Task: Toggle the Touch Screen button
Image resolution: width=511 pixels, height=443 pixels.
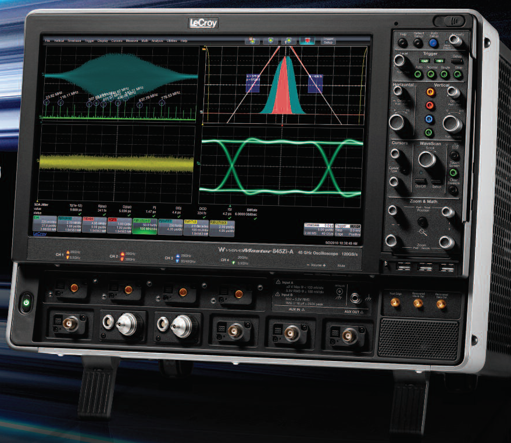Action: [454, 173]
